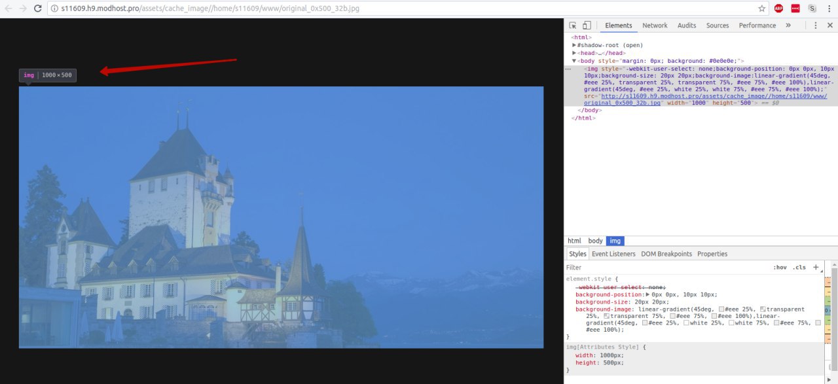Click the Filter styles input field

coord(668,267)
